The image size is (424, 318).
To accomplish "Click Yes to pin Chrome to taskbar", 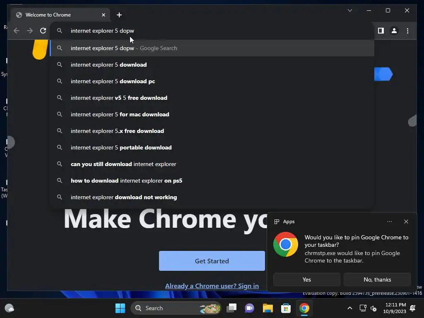I will pos(307,279).
